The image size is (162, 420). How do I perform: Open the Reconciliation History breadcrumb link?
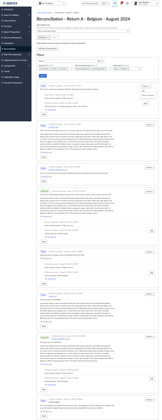45,13
